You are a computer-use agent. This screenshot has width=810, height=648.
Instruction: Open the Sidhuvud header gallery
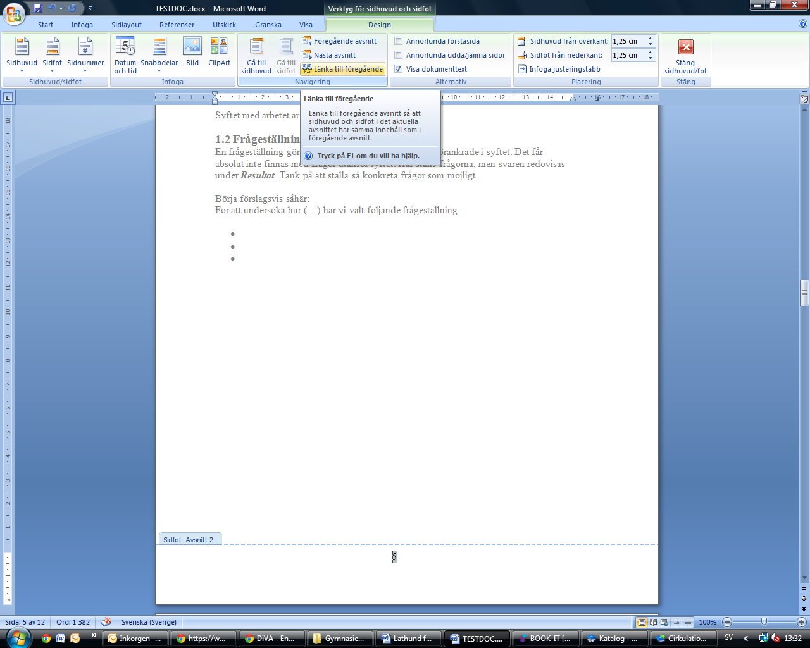[22, 54]
